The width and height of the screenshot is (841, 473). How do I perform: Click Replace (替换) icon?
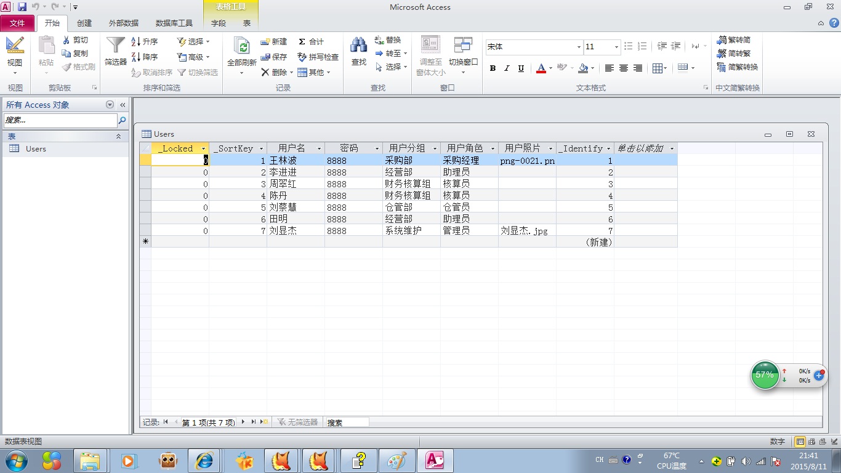click(x=379, y=40)
